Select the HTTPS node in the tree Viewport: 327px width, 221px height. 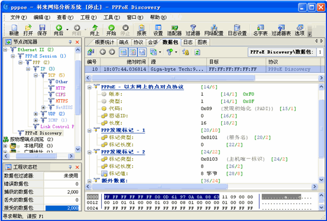(x=61, y=101)
